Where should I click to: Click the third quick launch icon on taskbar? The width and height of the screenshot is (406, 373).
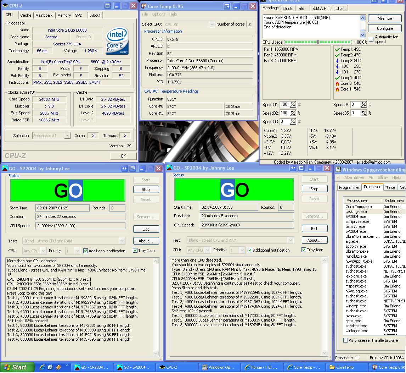pyautogui.click(x=58, y=367)
